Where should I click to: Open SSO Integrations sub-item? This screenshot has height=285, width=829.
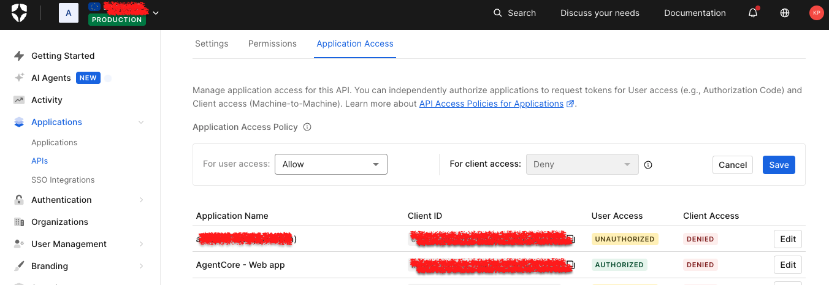[63, 180]
